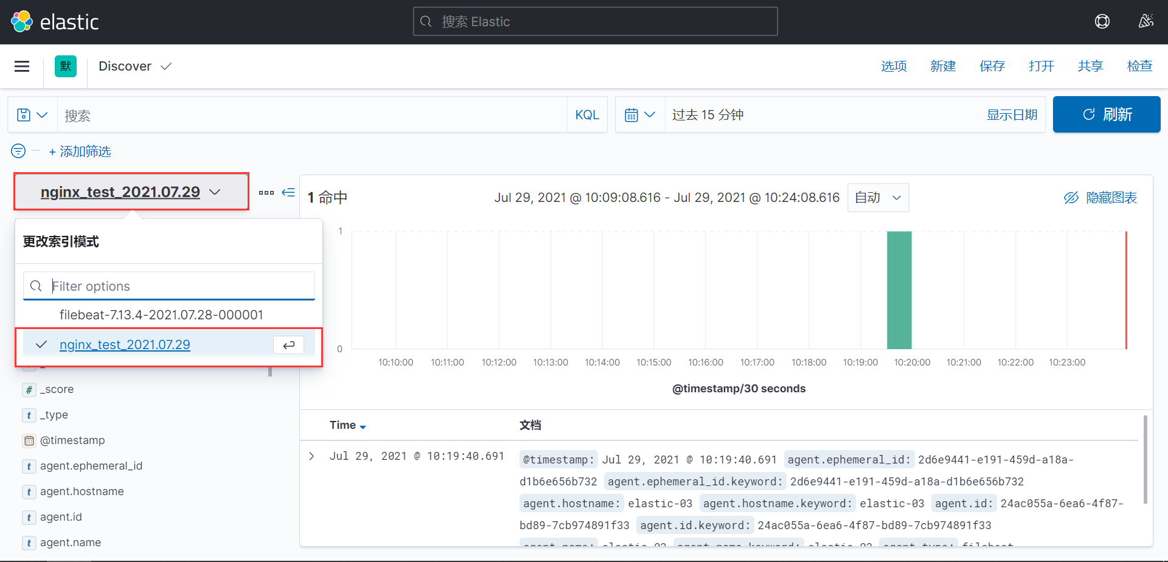Click the filter options circle icon
1168x562 pixels.
18,151
